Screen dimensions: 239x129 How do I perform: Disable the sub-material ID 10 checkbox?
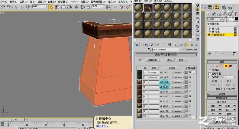point(190,116)
